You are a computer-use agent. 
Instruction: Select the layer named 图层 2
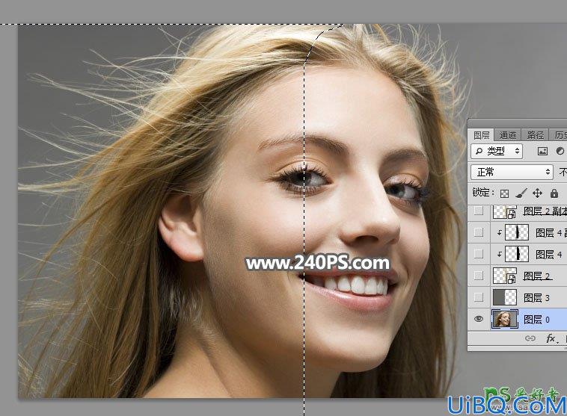[x=537, y=276]
